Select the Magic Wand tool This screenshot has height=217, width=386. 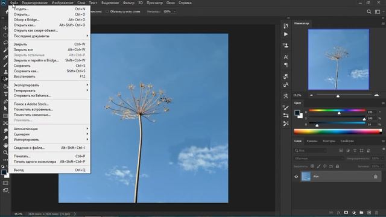5,50
